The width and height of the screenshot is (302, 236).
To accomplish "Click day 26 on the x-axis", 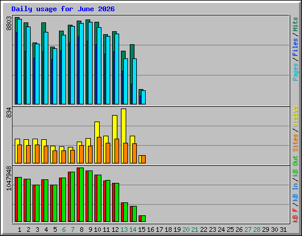I will (239, 230).
